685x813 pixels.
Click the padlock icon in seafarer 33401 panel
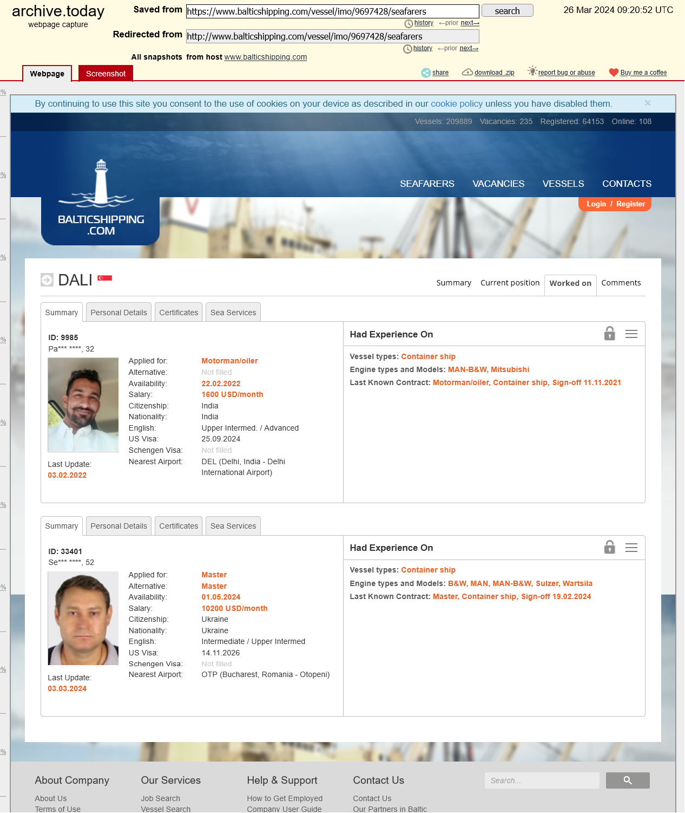click(x=610, y=547)
